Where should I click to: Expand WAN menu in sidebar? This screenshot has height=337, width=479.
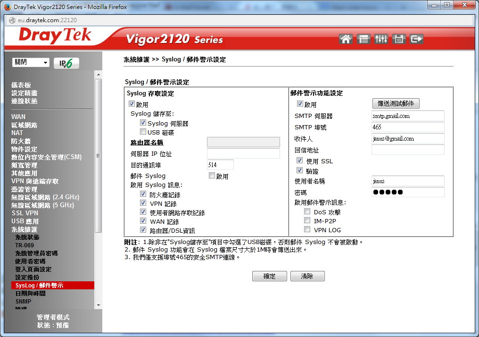click(x=18, y=117)
